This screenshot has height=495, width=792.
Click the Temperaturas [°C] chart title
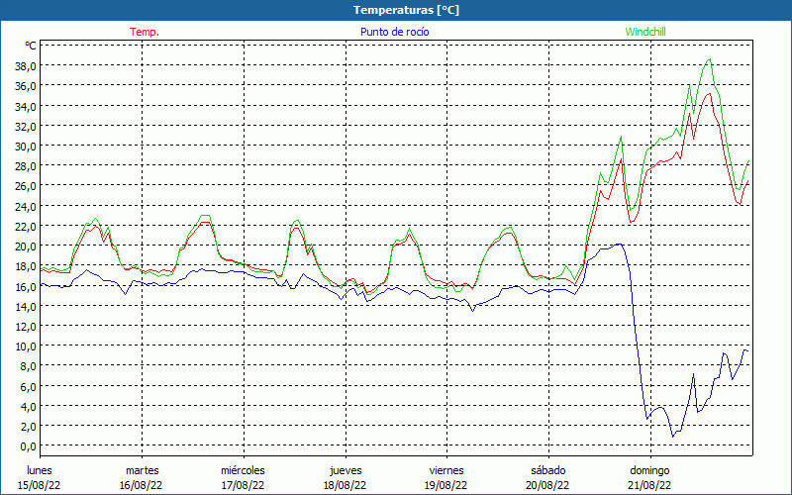(x=406, y=10)
